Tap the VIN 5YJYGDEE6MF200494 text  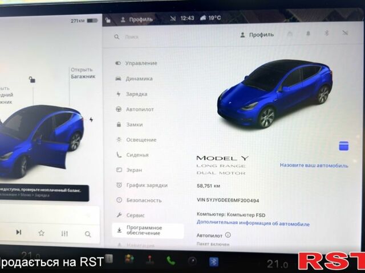click(228, 200)
